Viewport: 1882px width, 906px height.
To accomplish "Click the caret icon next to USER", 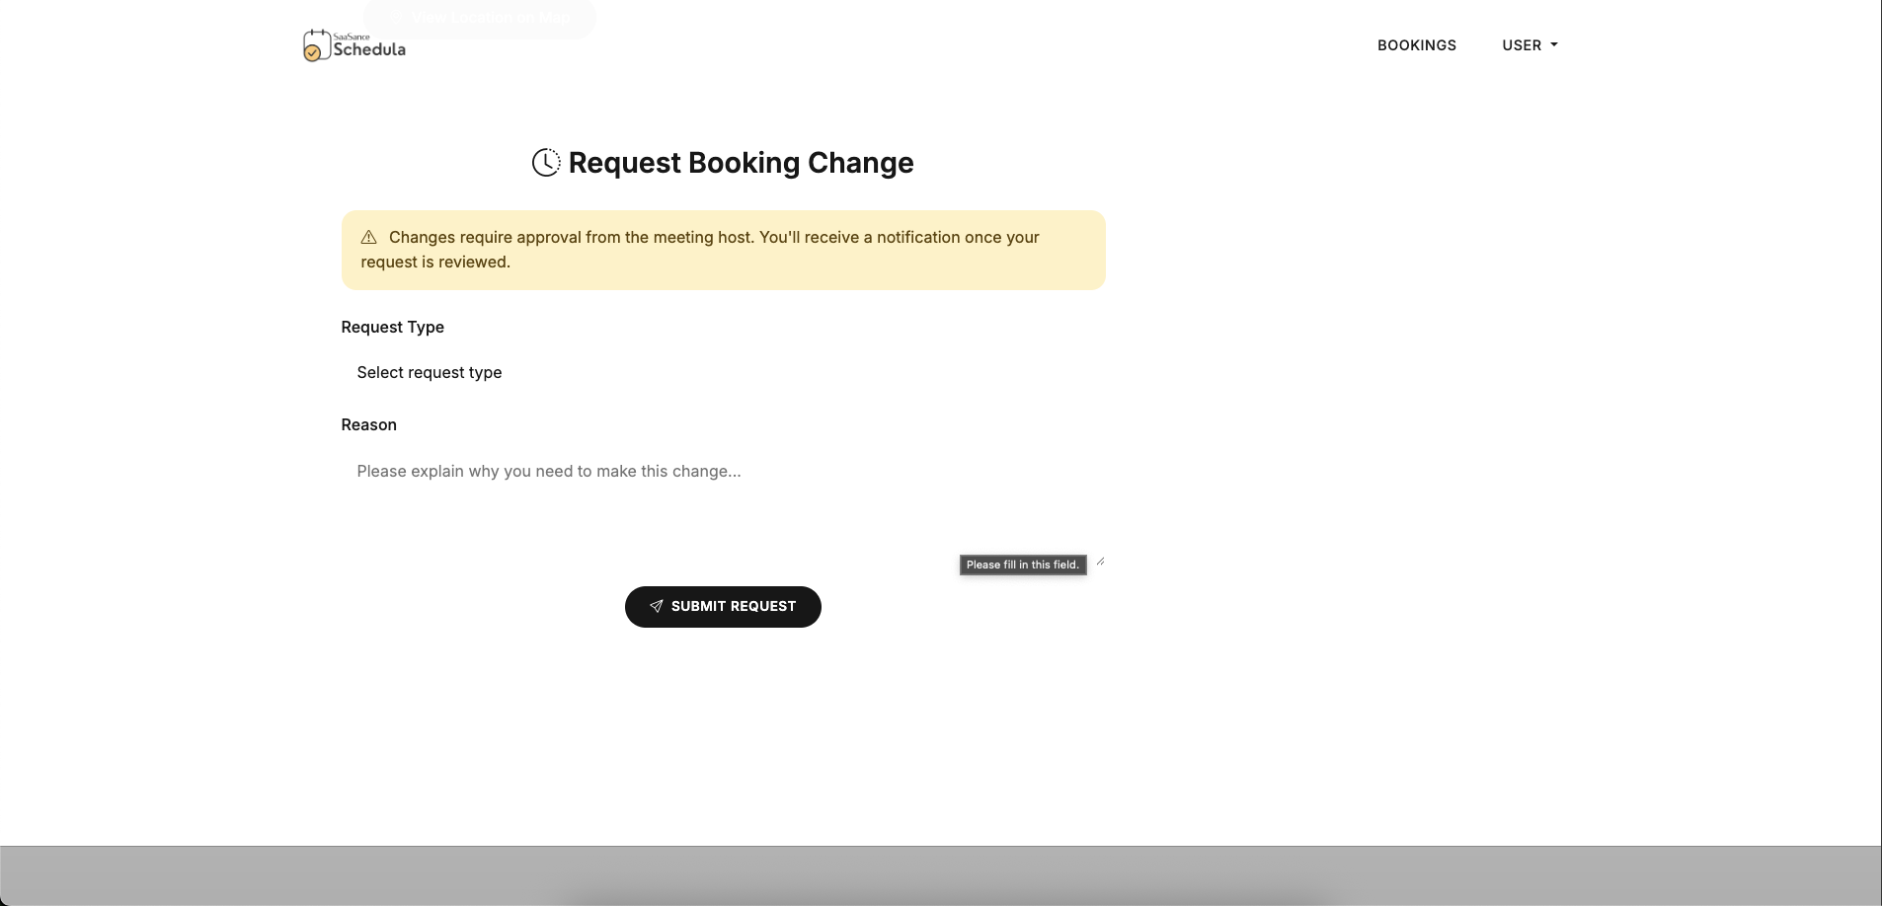I will point(1553,44).
